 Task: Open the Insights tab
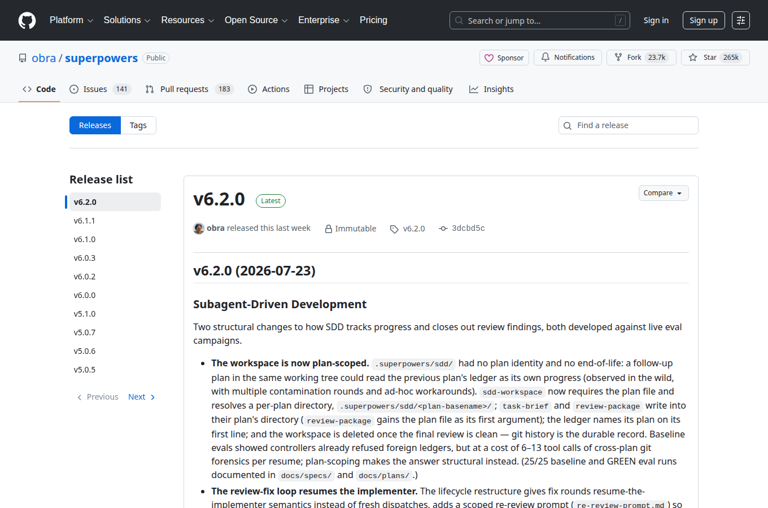(491, 89)
